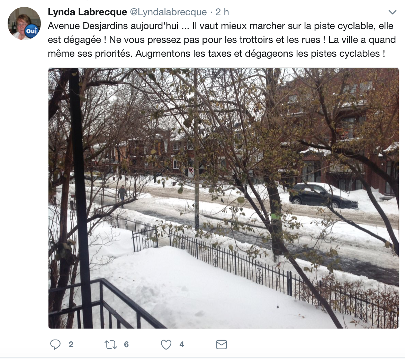The image size is (405, 359).
Task: Click the blue Oui badge on the avatar
Action: [x=31, y=31]
